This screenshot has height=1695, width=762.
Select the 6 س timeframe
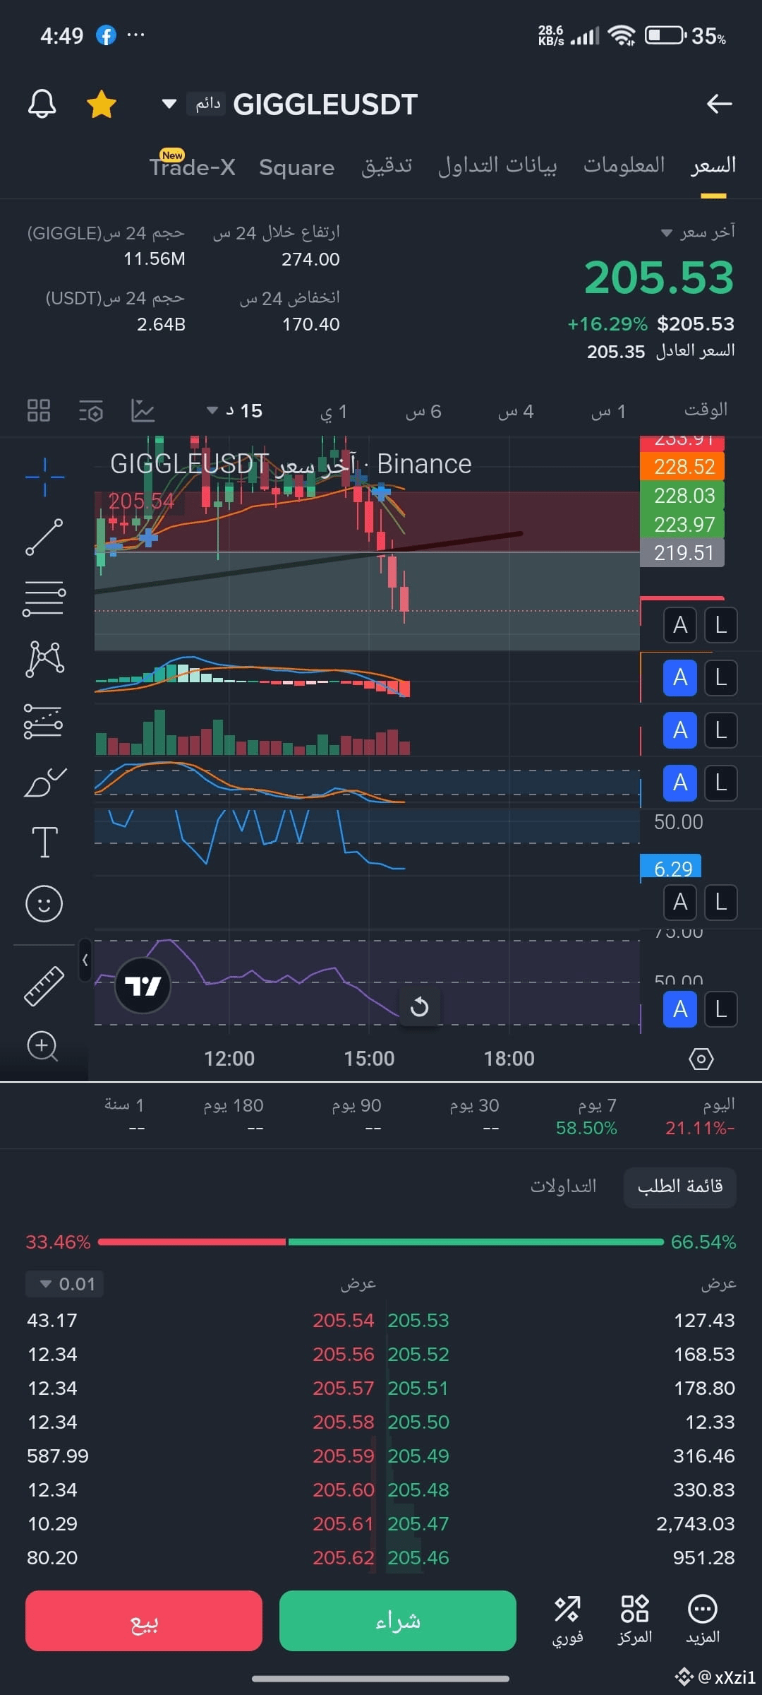pos(423,411)
